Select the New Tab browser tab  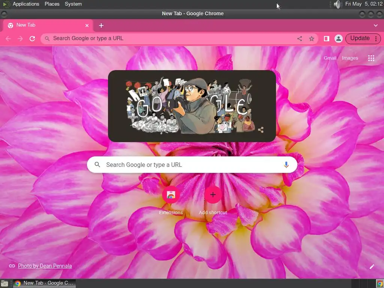point(48,25)
